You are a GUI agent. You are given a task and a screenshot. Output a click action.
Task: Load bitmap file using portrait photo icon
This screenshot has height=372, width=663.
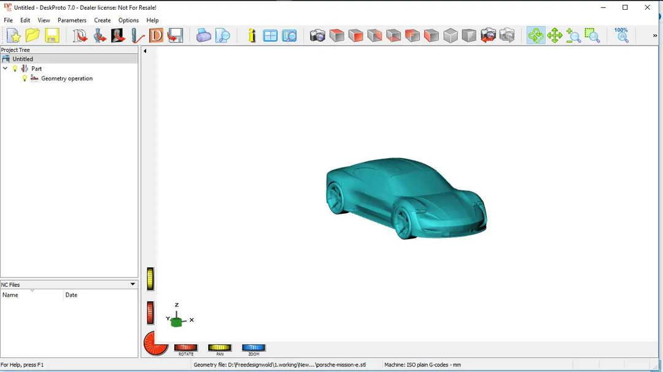click(x=118, y=36)
